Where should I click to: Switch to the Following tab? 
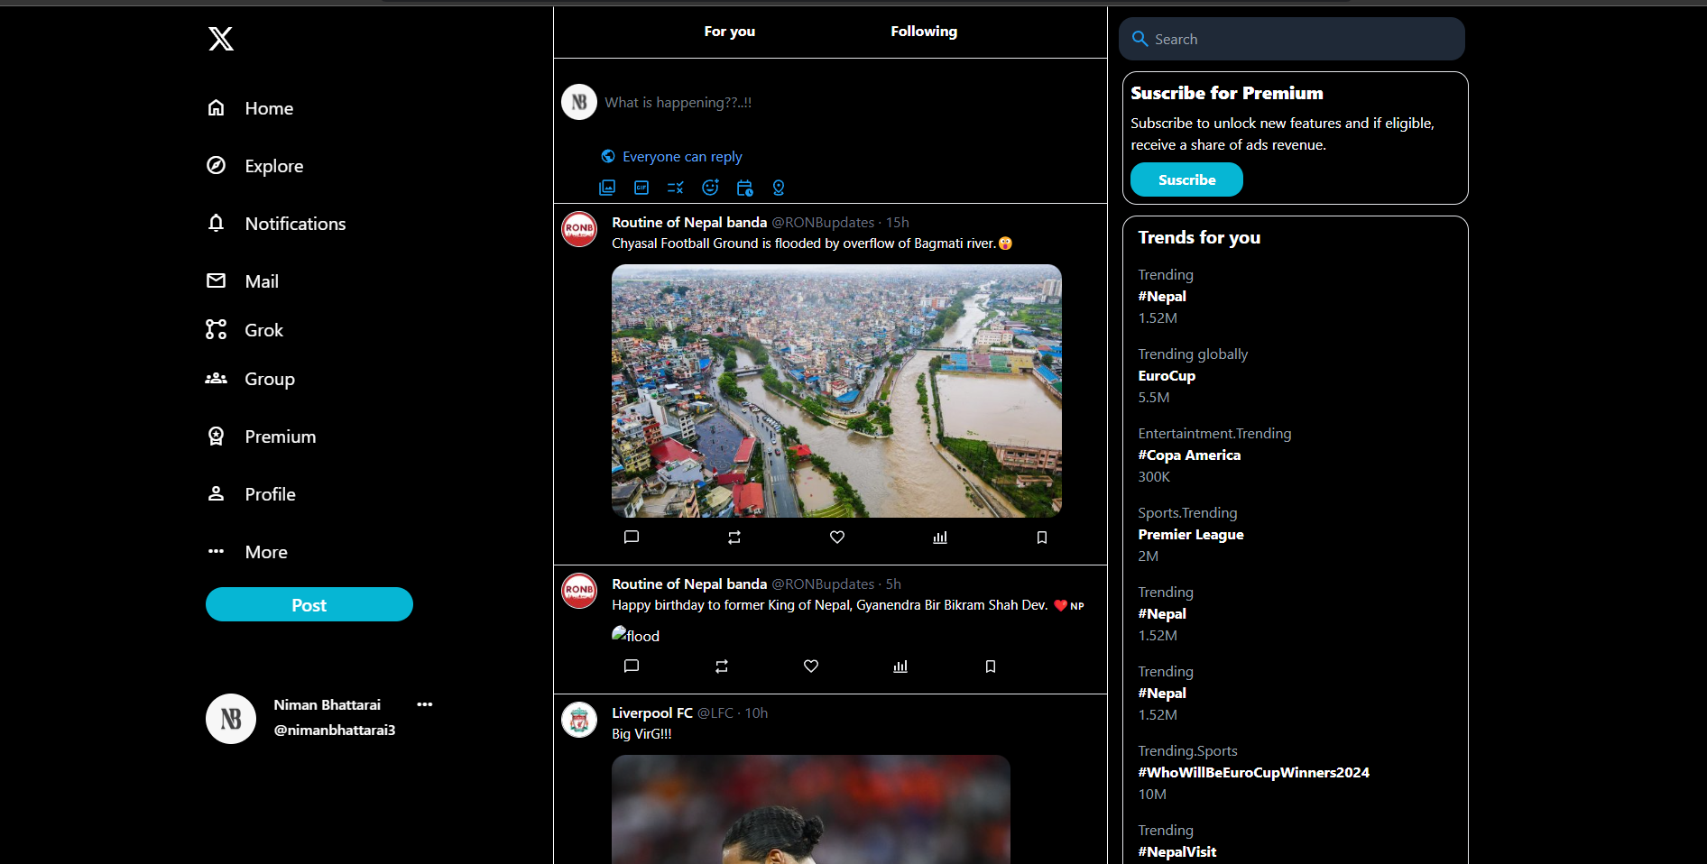[923, 32]
